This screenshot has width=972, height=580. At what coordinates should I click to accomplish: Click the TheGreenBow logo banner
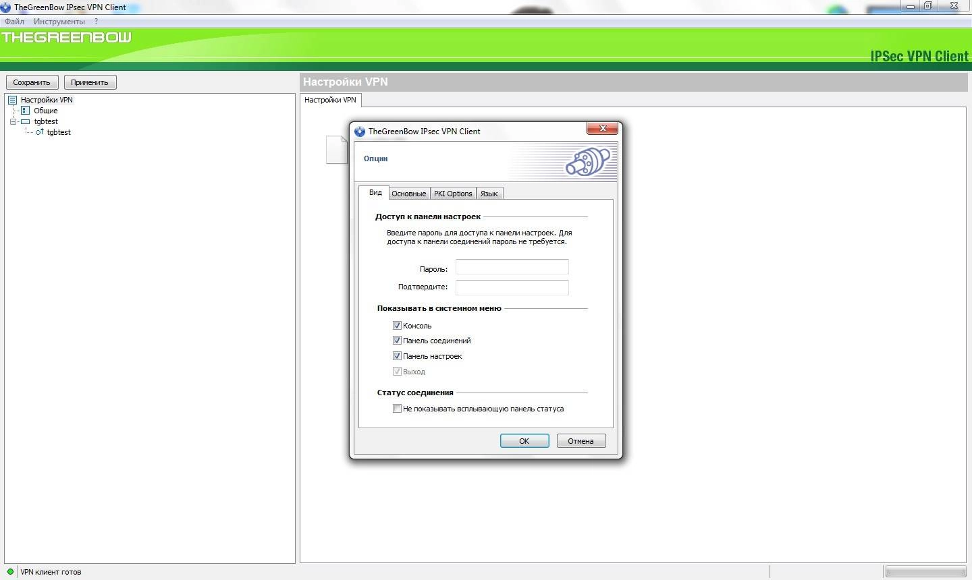pos(66,37)
